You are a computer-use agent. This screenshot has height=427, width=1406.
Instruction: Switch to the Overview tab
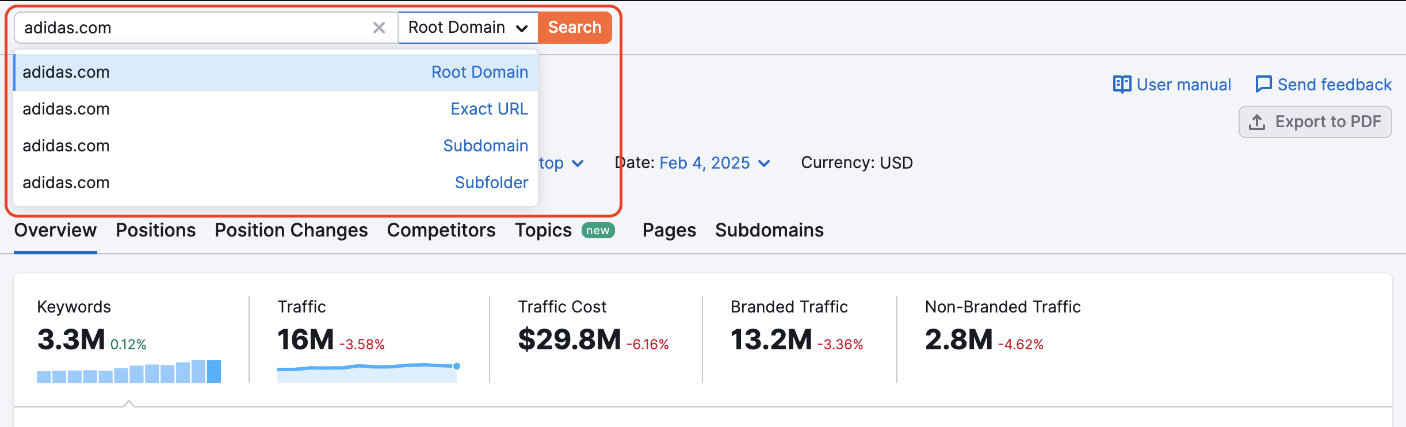(55, 230)
